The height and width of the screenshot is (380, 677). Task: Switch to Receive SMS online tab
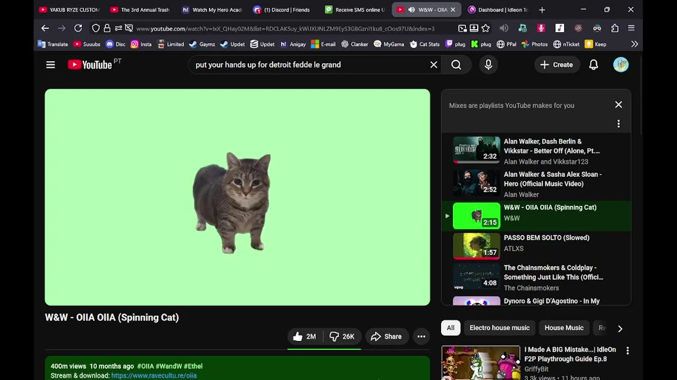354,9
